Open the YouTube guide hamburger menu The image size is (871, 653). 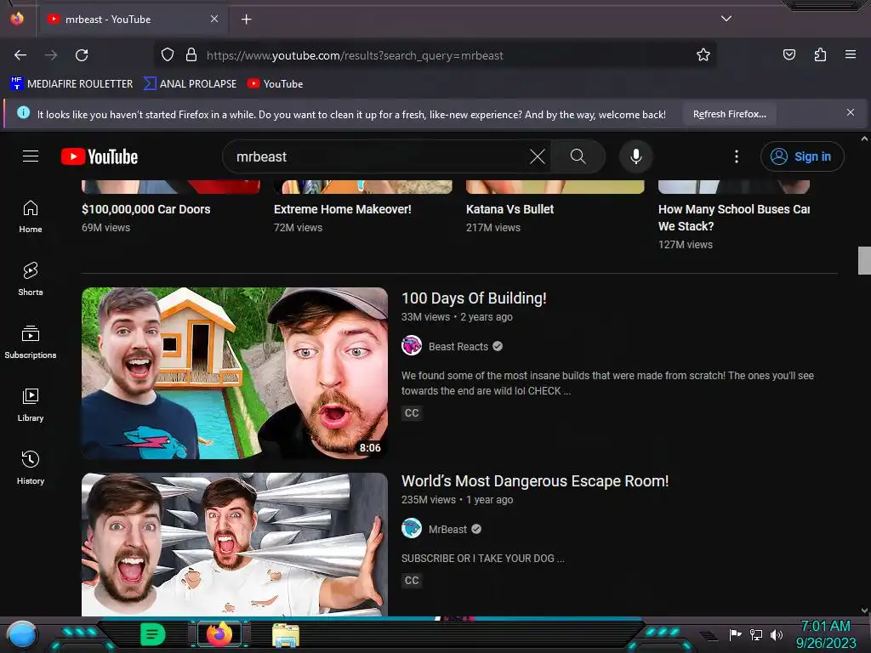(x=31, y=156)
